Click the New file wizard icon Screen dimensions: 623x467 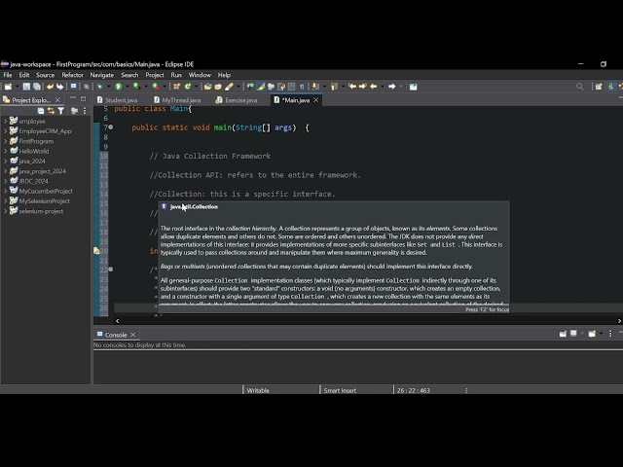(8, 87)
